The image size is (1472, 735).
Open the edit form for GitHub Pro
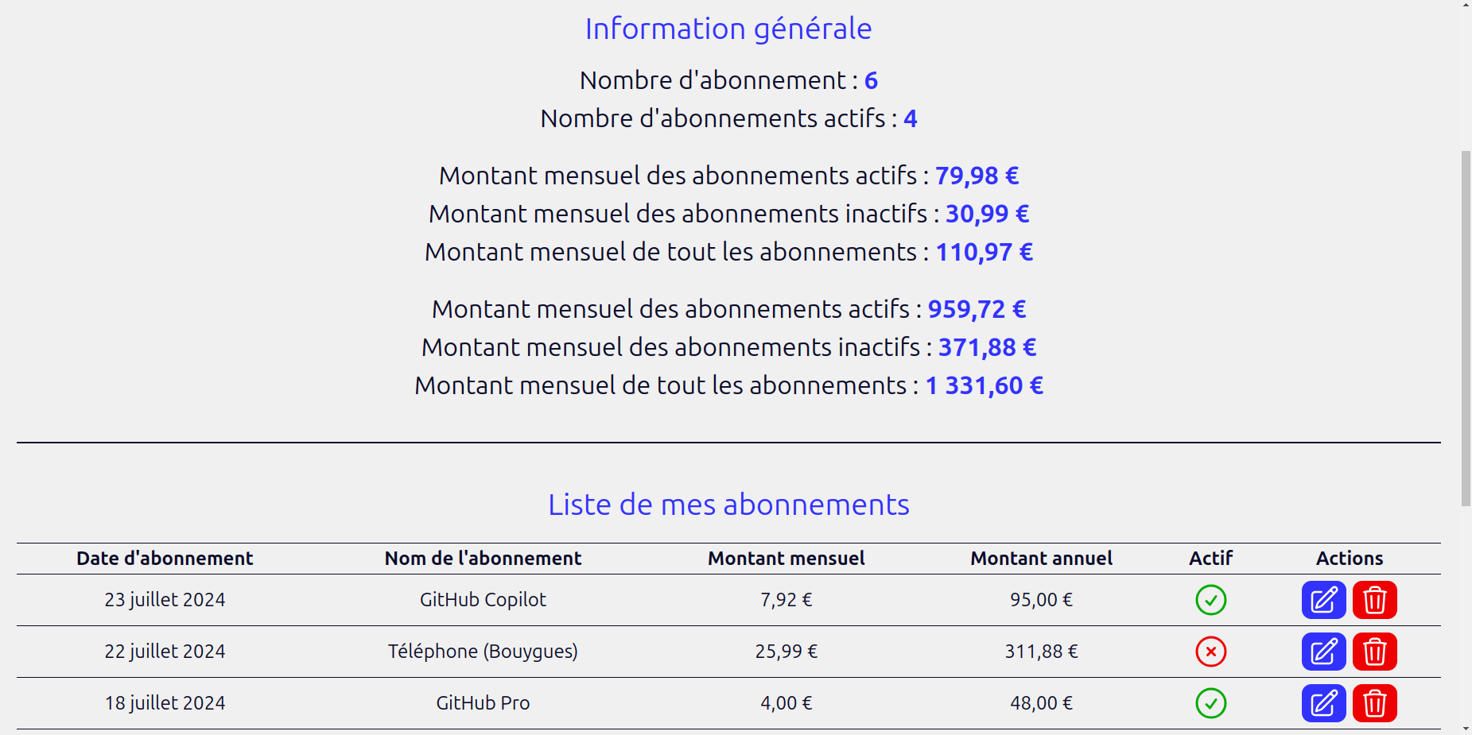[1322, 703]
